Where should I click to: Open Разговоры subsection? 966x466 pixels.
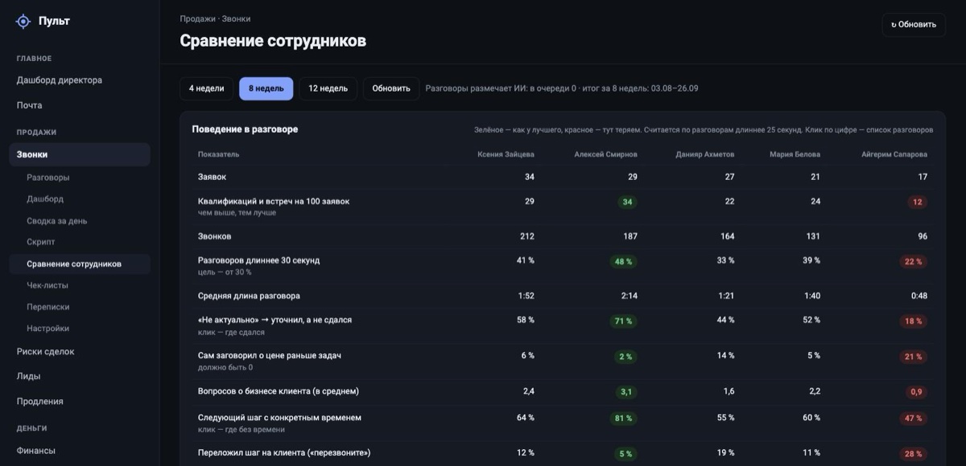point(48,178)
